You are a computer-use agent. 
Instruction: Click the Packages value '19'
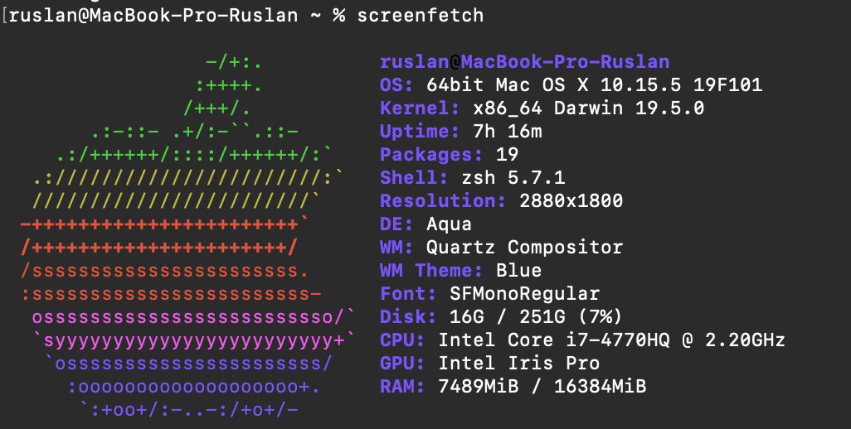click(x=507, y=155)
